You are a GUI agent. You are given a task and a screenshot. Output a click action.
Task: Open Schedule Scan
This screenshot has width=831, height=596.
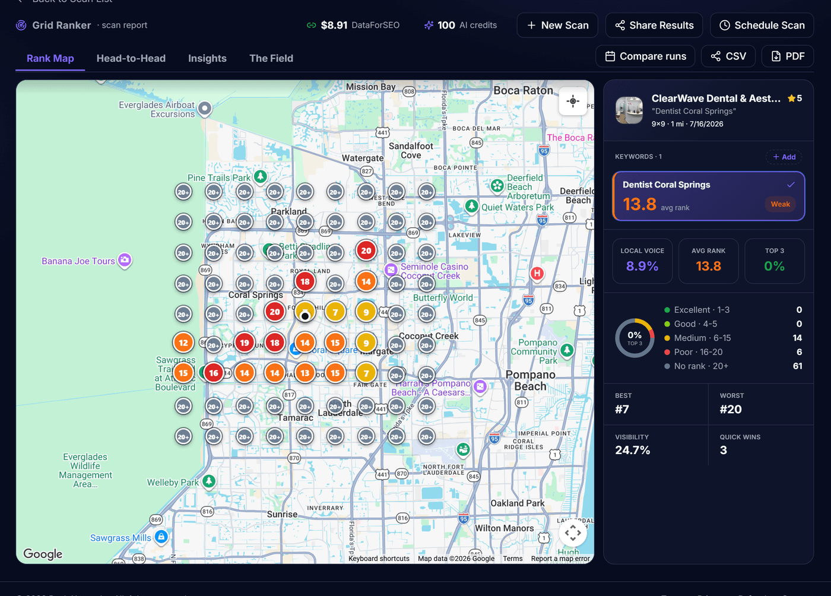point(762,26)
